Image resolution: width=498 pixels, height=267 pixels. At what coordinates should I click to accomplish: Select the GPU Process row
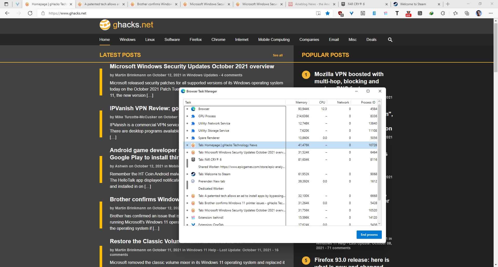pos(280,116)
